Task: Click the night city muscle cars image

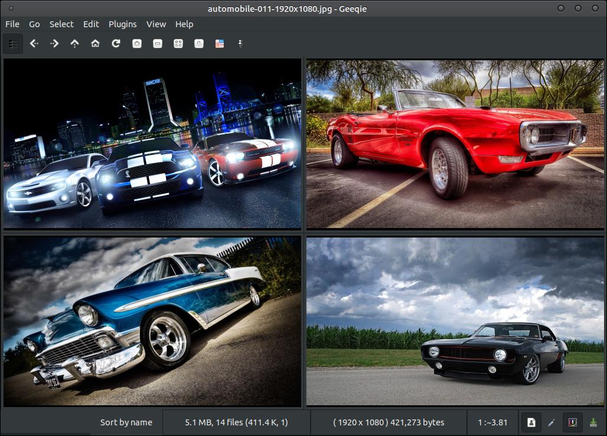Action: click(152, 144)
